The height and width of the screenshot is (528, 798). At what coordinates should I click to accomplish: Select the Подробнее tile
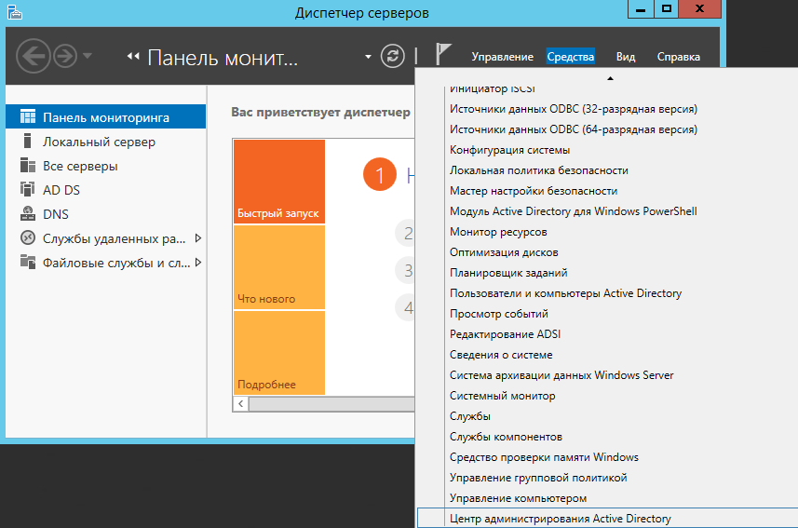(279, 352)
